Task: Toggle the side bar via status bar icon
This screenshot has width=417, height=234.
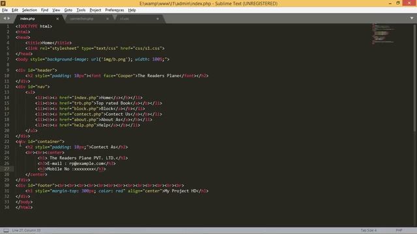Action: click(x=6, y=231)
